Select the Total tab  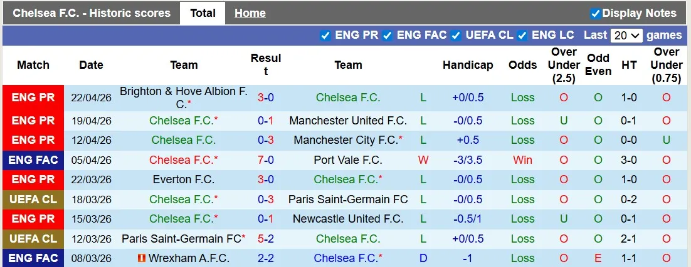[203, 13]
